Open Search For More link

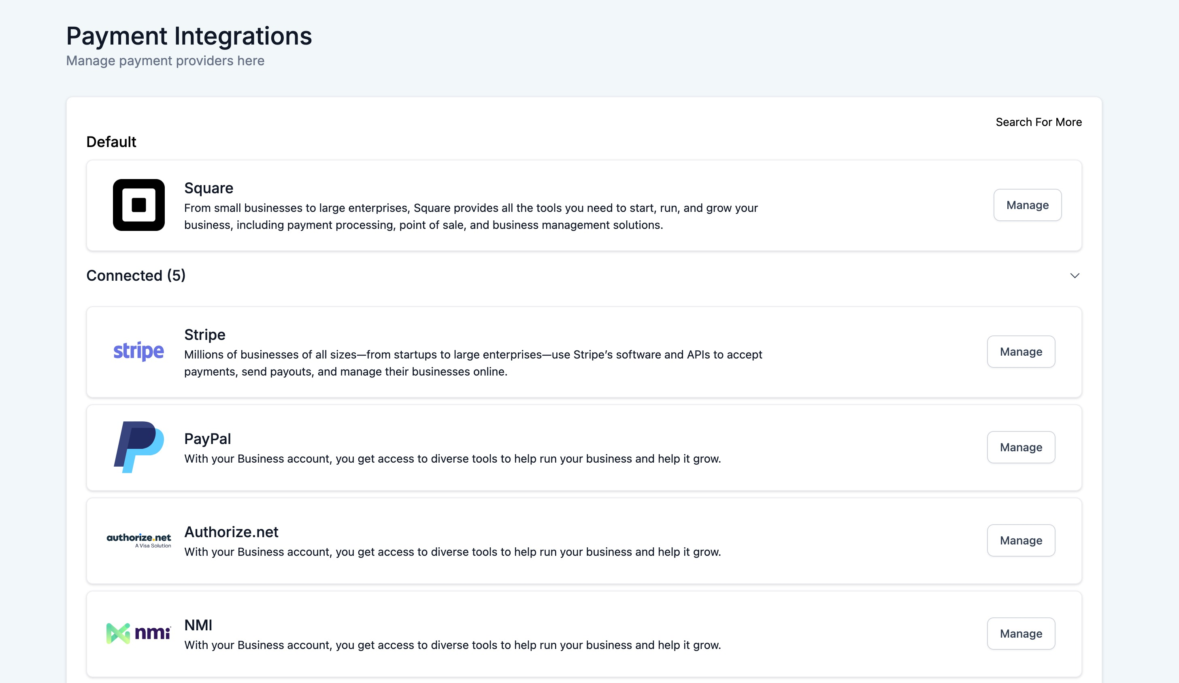(x=1038, y=122)
